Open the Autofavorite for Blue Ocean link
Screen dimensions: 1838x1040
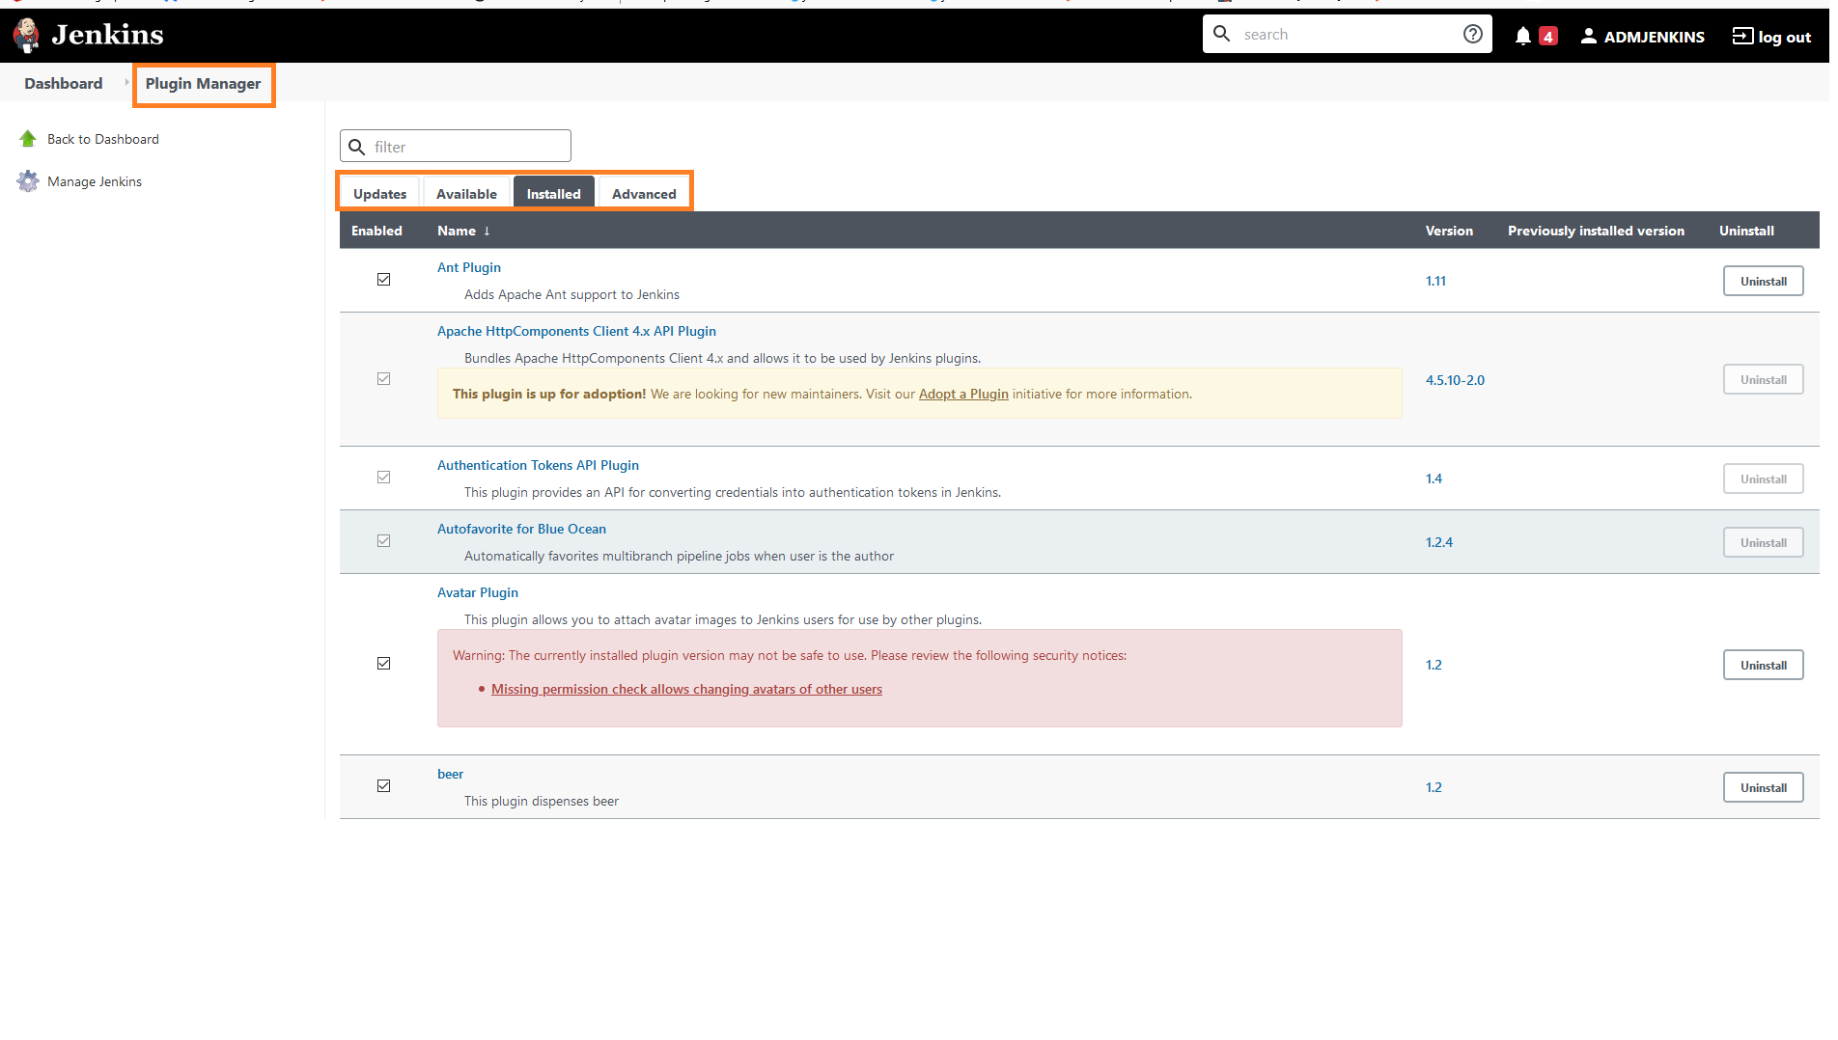click(x=521, y=529)
